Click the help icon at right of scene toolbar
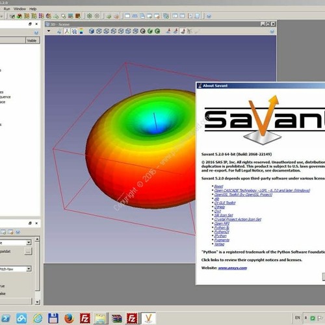This screenshot has height=325, width=325. pyautogui.click(x=272, y=32)
